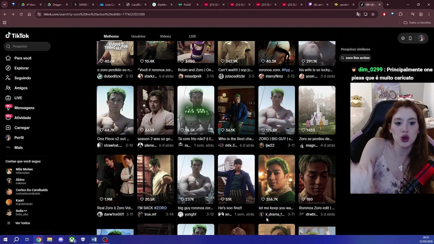Screen dimensions: 434x244
Task: Open video 'Zoro se perdeu de...'
Action: tap(317, 110)
